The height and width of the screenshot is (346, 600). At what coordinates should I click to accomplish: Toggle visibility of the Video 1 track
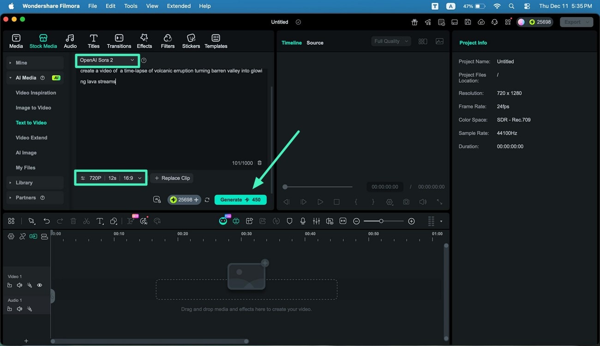point(40,285)
